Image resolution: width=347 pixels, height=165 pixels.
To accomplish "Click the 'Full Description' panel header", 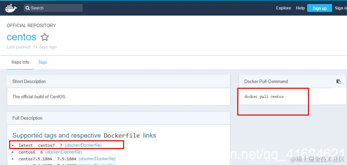I will [x=119, y=118].
